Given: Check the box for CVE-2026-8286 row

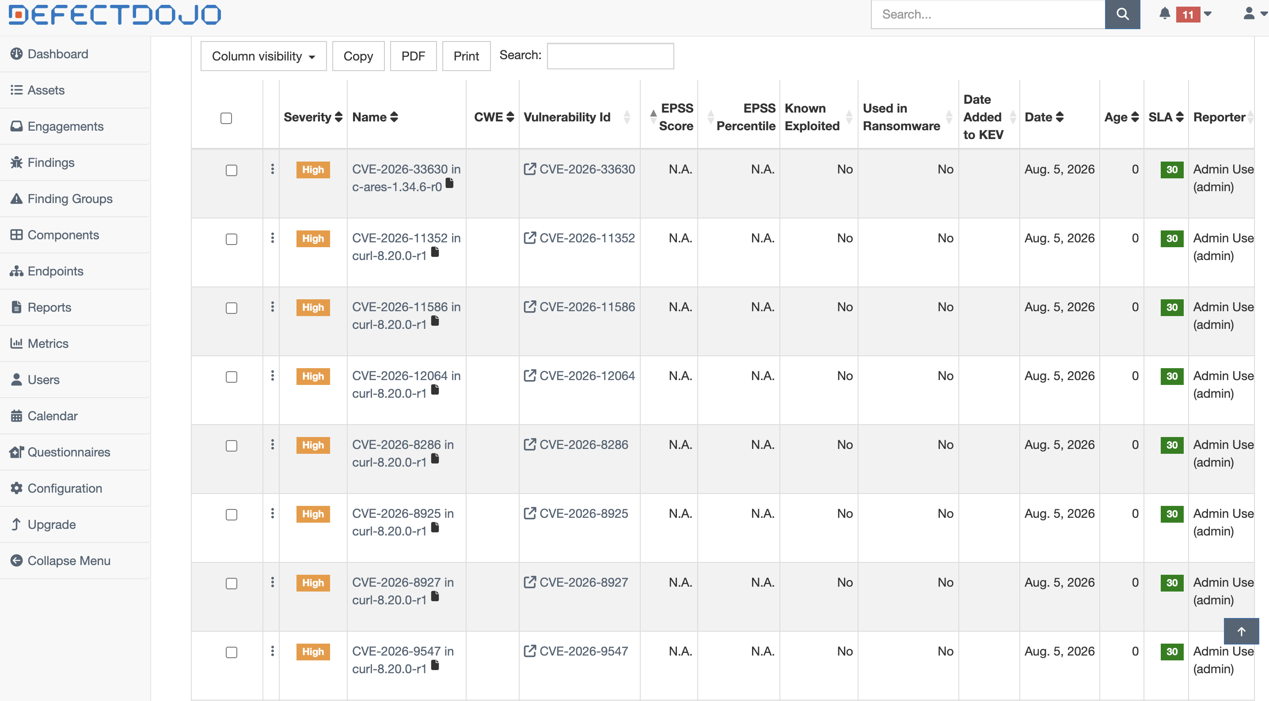Looking at the screenshot, I should [232, 446].
